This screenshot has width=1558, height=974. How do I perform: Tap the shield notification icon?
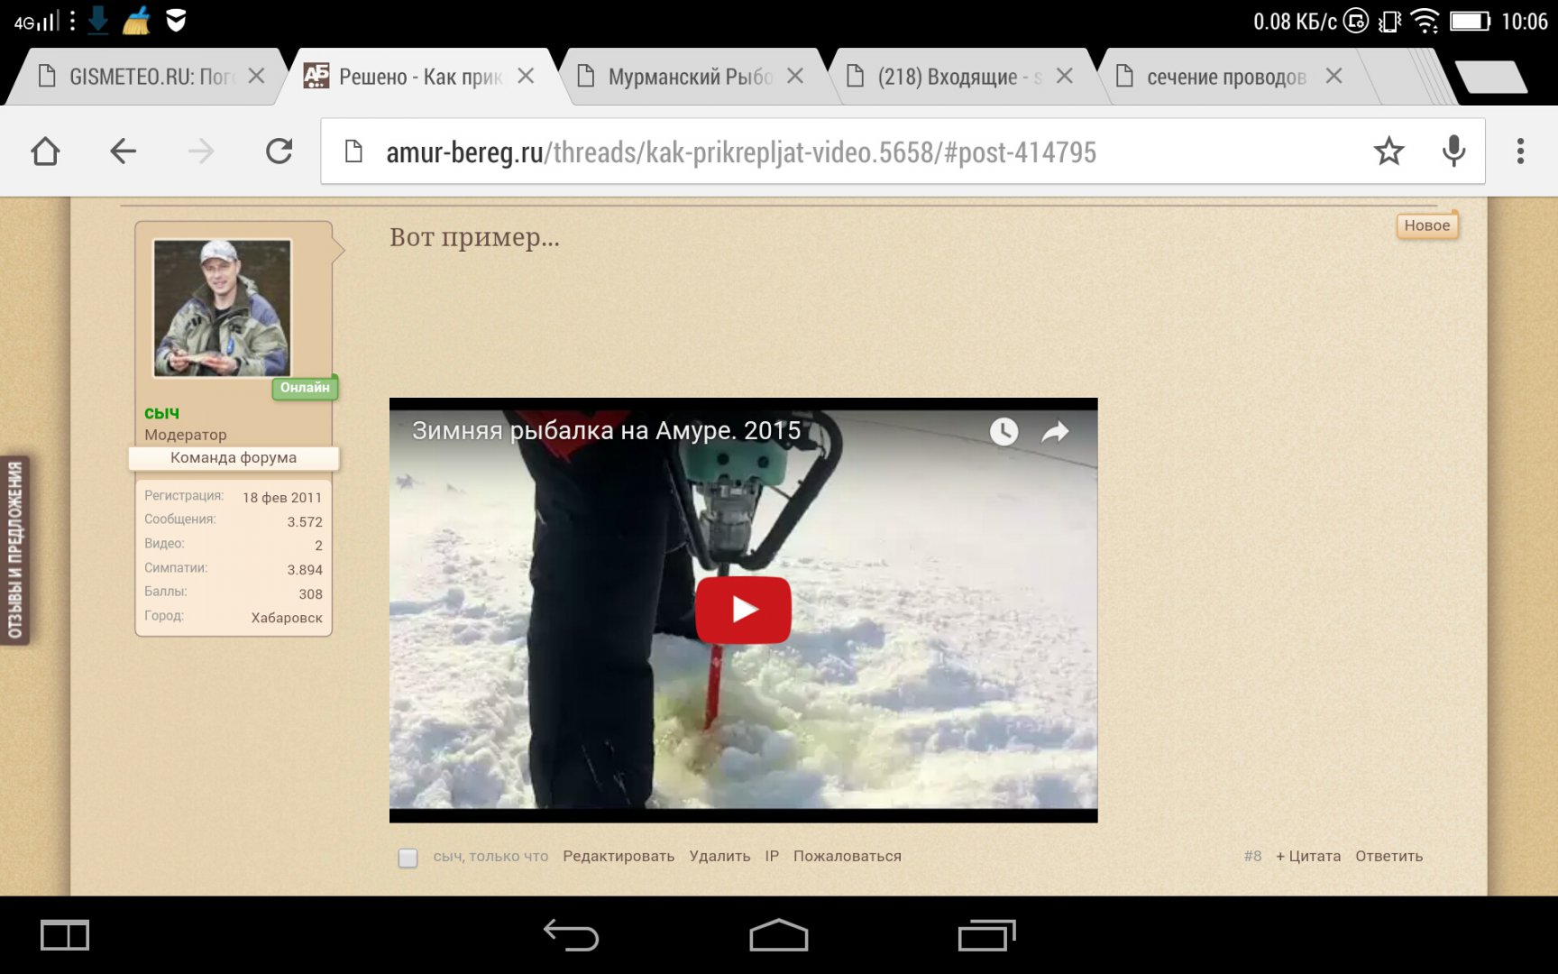[x=177, y=20]
